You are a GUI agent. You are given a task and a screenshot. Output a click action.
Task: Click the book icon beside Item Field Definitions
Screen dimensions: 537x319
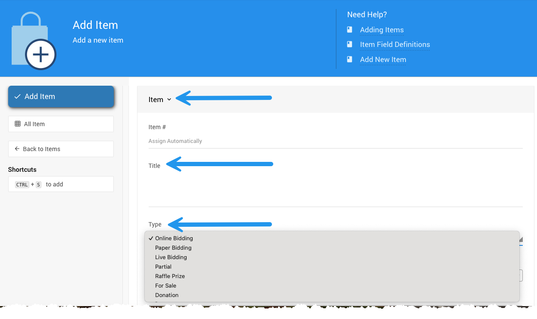click(x=350, y=44)
